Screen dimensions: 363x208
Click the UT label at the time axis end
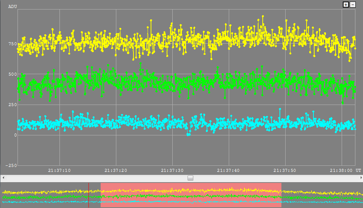(x=358, y=171)
